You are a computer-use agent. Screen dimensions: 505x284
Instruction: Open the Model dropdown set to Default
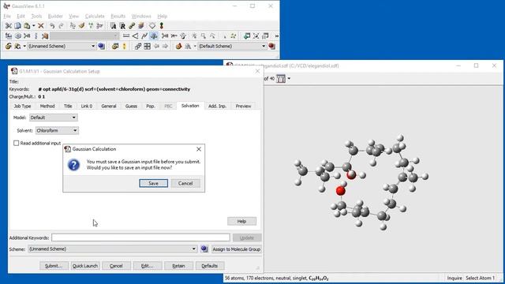point(54,118)
